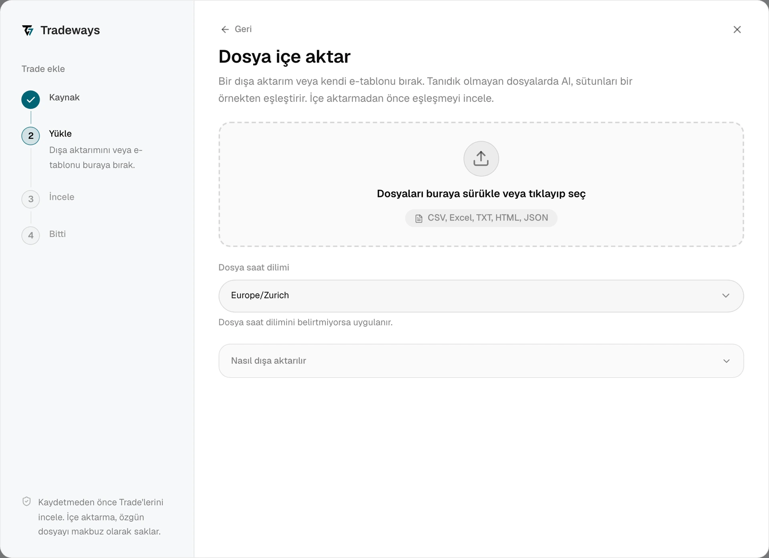This screenshot has width=769, height=558.
Task: Click the Kaydetmeden önce Trade'lerini incele note
Action: point(101,517)
